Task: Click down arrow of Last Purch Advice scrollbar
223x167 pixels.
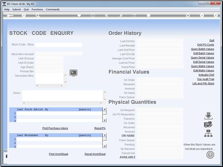Action: 105,120
